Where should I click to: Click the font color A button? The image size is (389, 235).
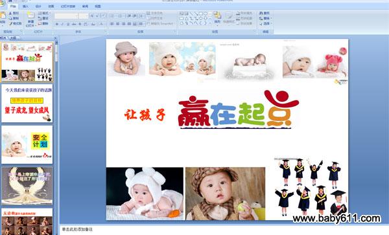click(x=101, y=24)
